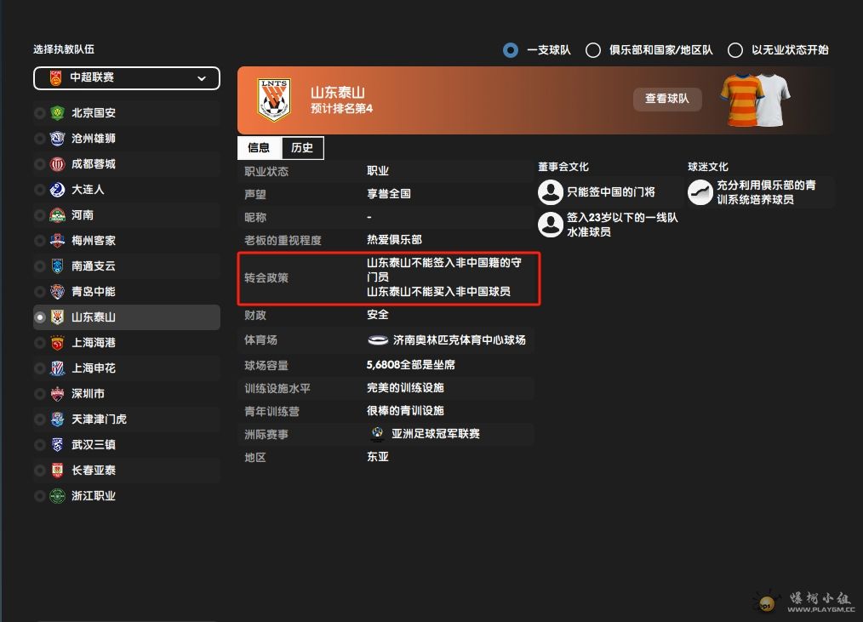Click the large 山东泰山 crest in the banner
Viewport: 863px width, 622px height.
click(273, 100)
